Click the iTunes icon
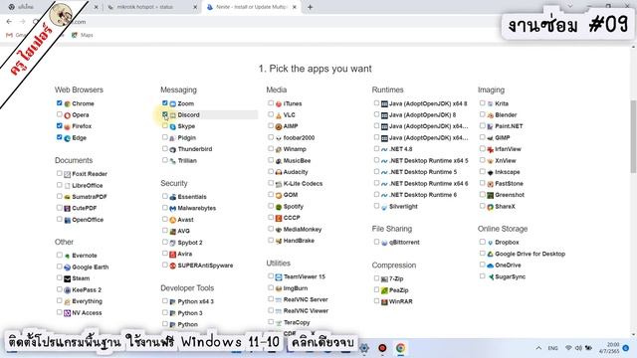637x358 pixels. [x=279, y=103]
